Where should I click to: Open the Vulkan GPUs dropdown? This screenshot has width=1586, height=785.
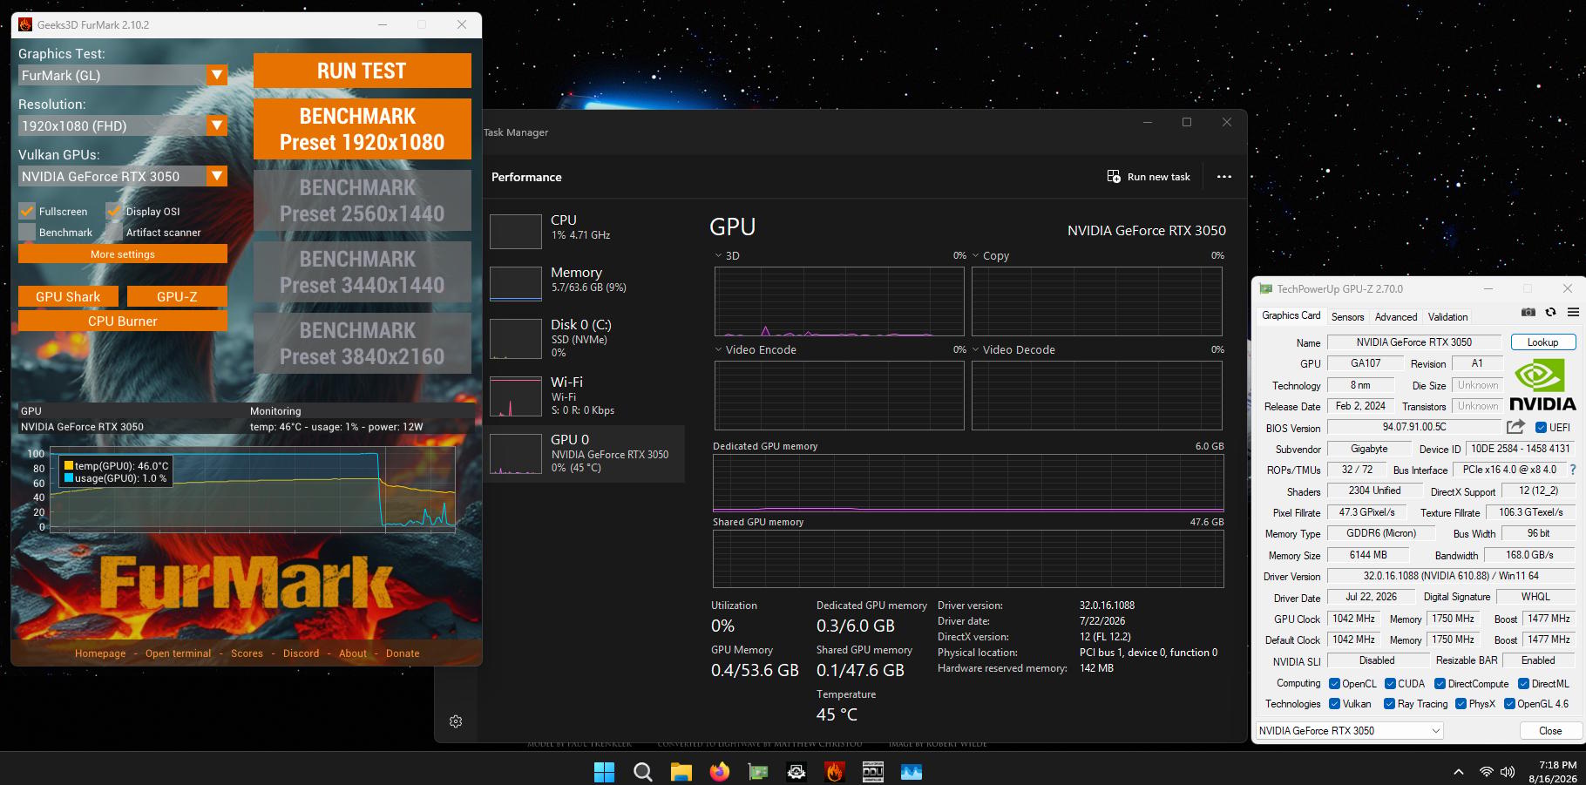[x=217, y=176]
